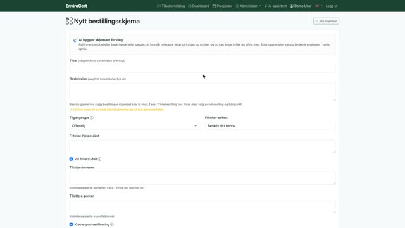This screenshot has width=405, height=228.
Task: Click the 'Kommaseparerte e-postadresser' hint text
Action: pyautogui.click(x=92, y=217)
